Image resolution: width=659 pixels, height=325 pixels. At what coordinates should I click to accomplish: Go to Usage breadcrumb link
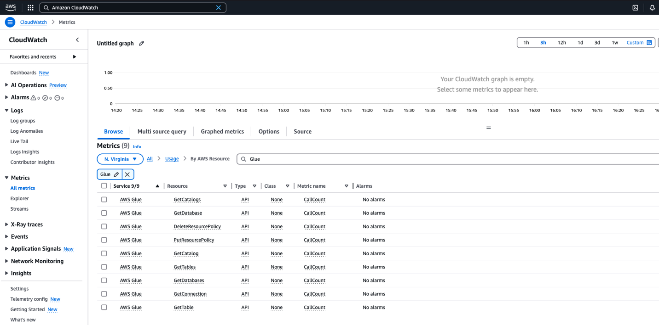pos(172,159)
